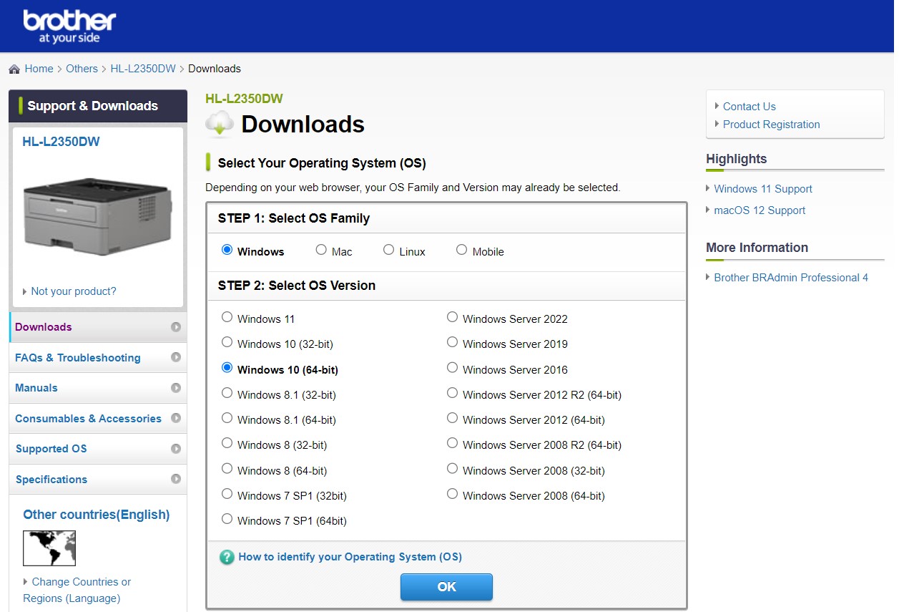Image resolution: width=899 pixels, height=612 pixels.
Task: Click the world map icon for other countries
Action: click(x=49, y=548)
